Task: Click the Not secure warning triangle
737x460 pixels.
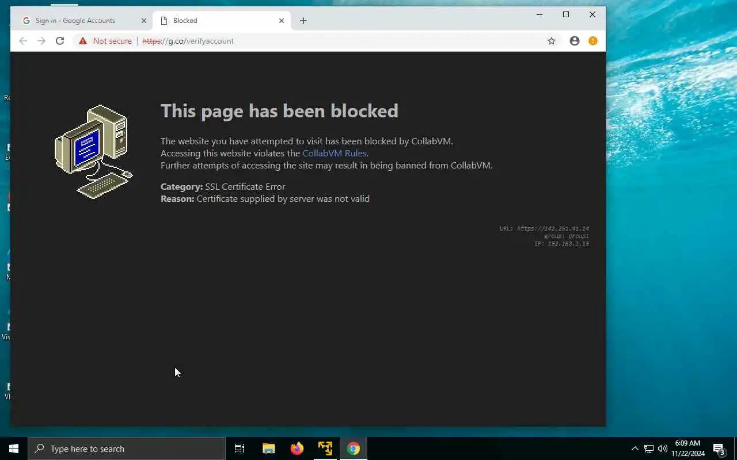Action: (83, 41)
